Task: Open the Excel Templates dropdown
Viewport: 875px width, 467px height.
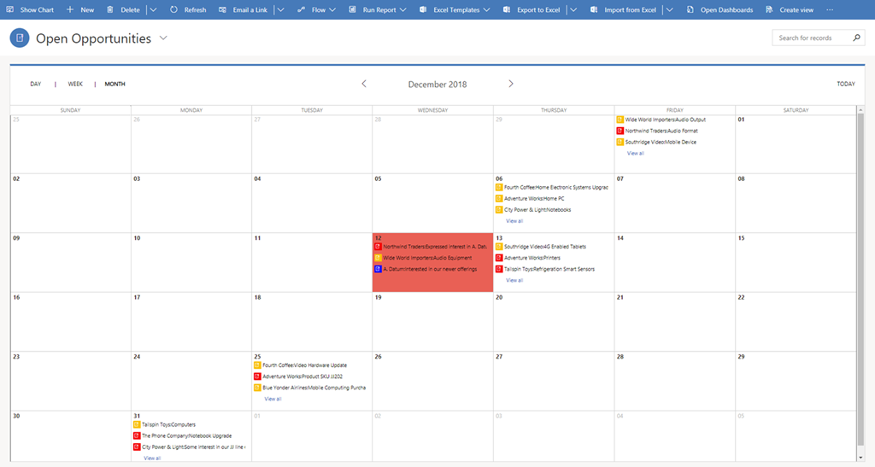Action: pos(486,10)
